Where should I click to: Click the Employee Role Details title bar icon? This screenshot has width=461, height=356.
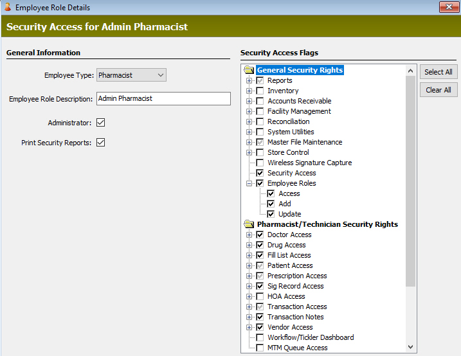(8, 7)
